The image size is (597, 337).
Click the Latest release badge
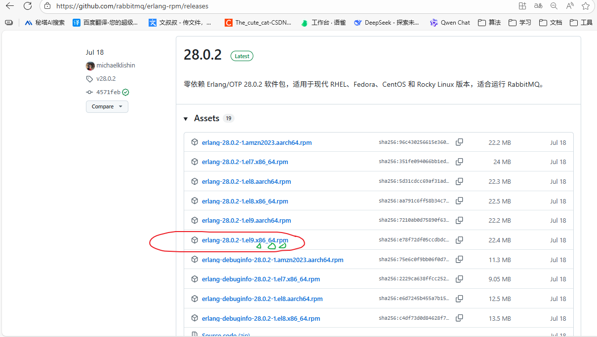[242, 56]
